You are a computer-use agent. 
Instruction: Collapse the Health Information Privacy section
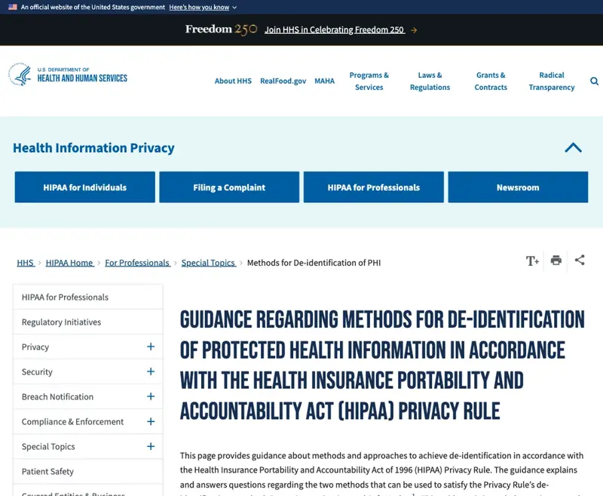(x=573, y=147)
